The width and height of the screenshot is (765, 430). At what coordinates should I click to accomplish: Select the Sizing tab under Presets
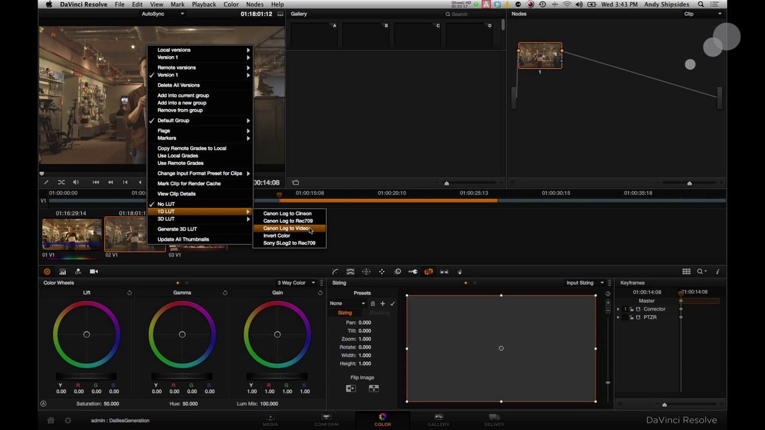tap(345, 313)
